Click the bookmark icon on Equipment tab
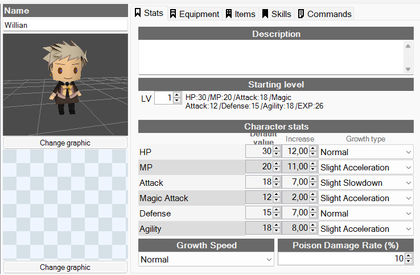This screenshot has width=420, height=275. [173, 14]
